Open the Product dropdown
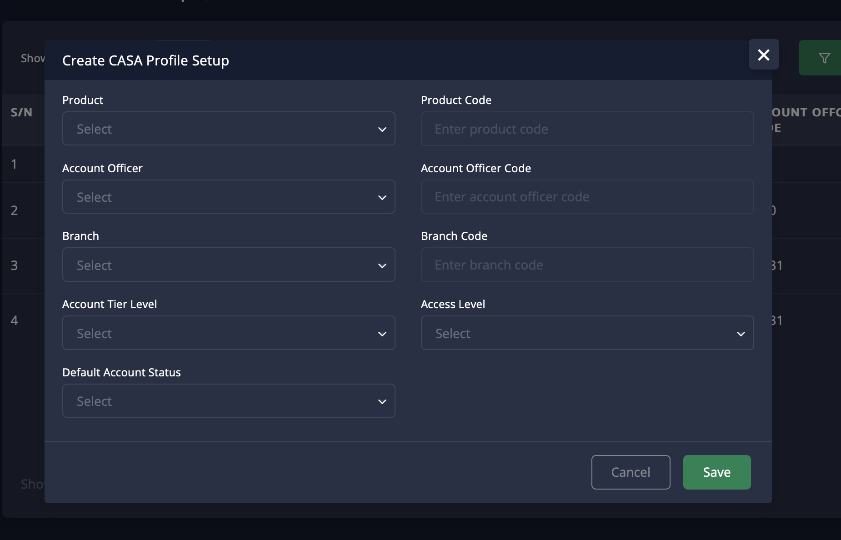 click(x=228, y=129)
